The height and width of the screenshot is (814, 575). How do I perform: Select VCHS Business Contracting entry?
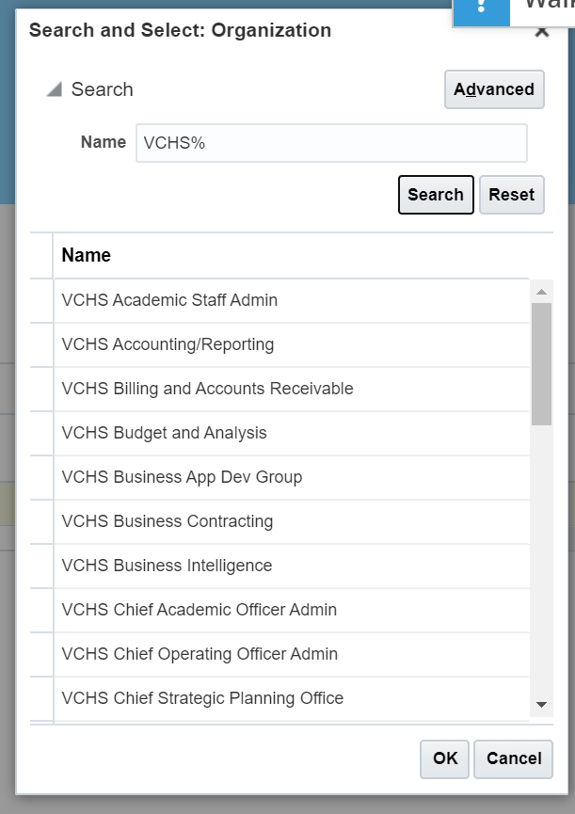[167, 521]
